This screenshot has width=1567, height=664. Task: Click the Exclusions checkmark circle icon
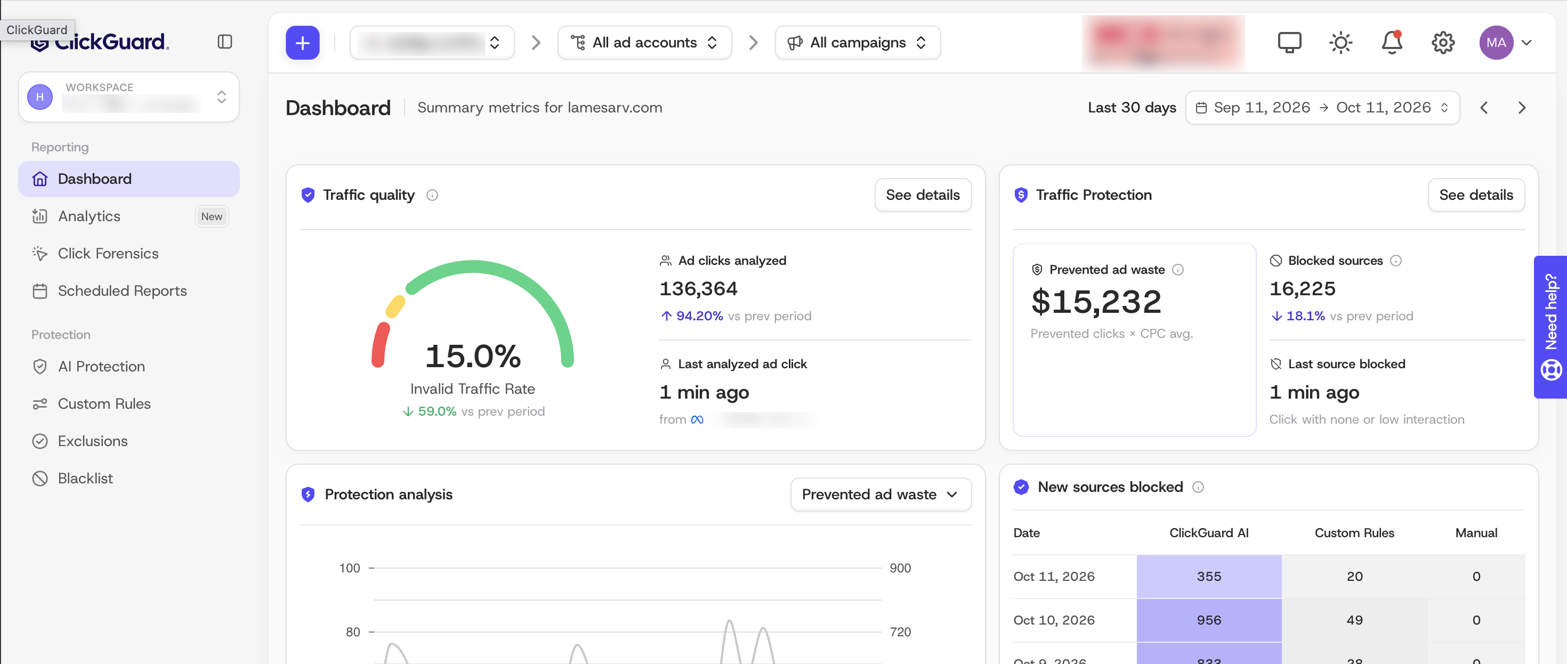[40, 441]
